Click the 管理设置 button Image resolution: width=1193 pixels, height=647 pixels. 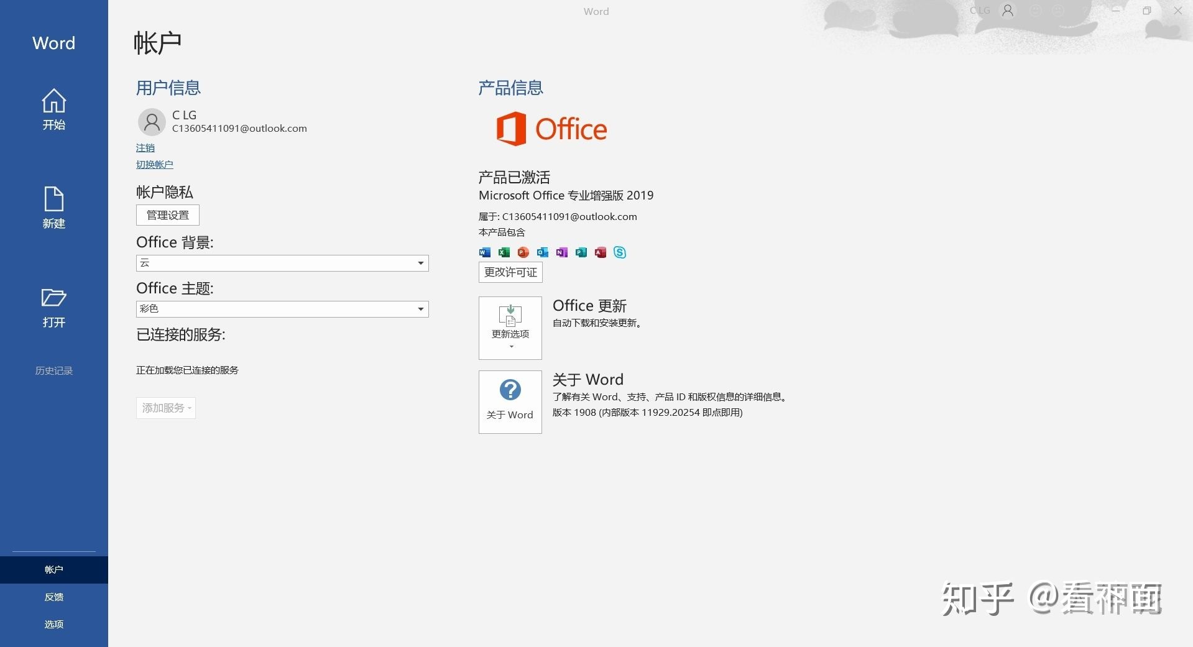point(168,215)
